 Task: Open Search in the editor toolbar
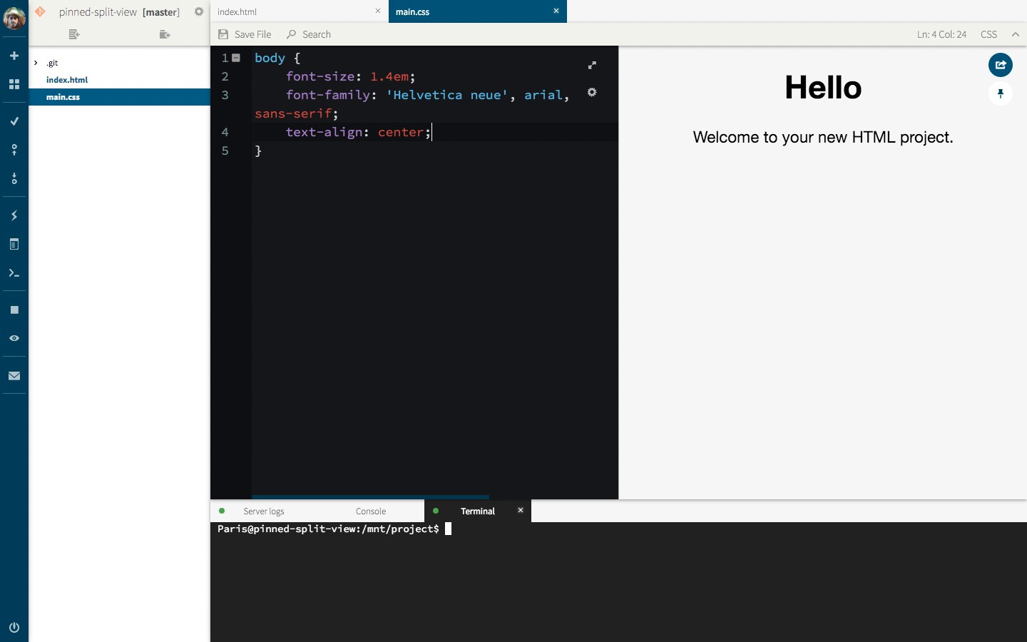(309, 34)
